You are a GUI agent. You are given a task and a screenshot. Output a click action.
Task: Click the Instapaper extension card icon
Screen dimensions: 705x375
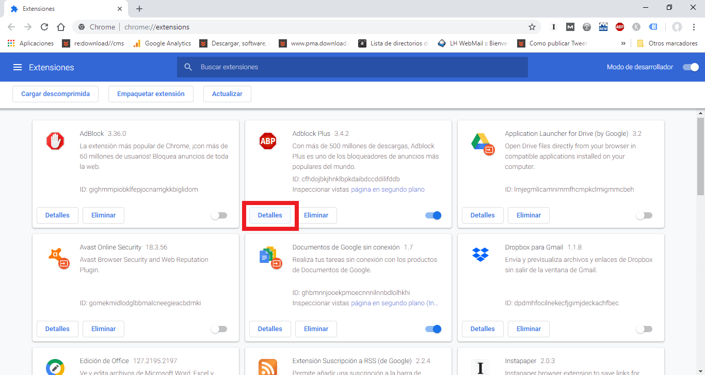[x=480, y=367]
